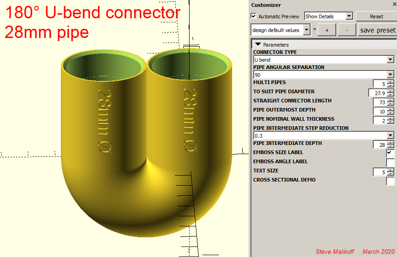The width and height of the screenshot is (397, 257).
Task: Uncheck the Emboss Size Label checkbox
Action: point(390,153)
